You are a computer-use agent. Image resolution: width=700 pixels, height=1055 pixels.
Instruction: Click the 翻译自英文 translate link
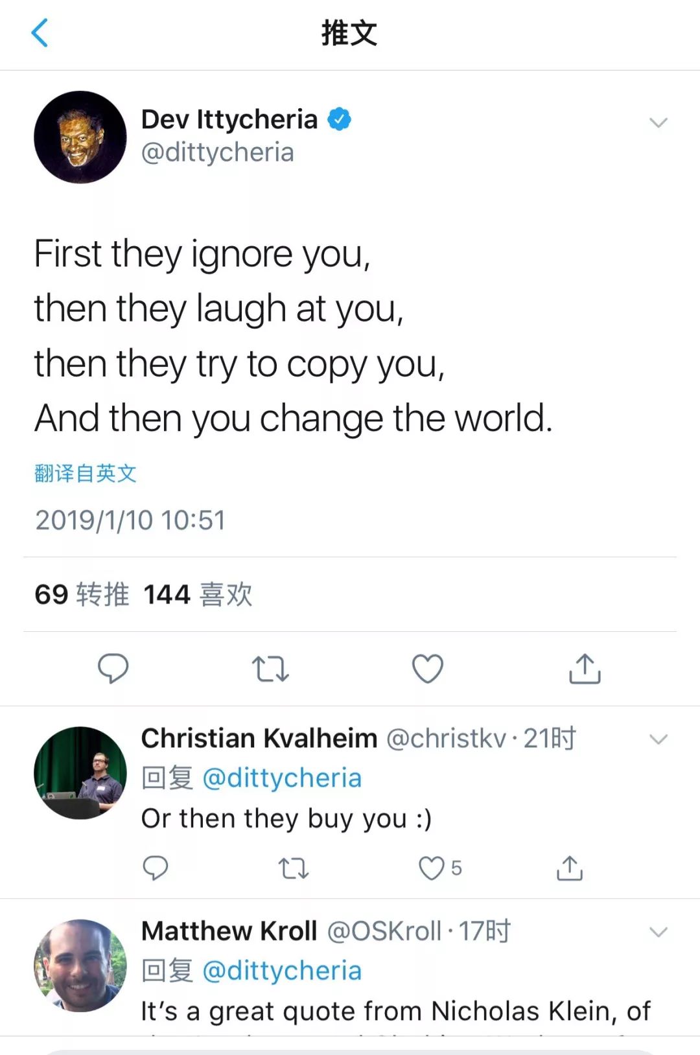(86, 473)
